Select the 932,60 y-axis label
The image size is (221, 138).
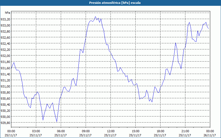click(x=5, y=37)
